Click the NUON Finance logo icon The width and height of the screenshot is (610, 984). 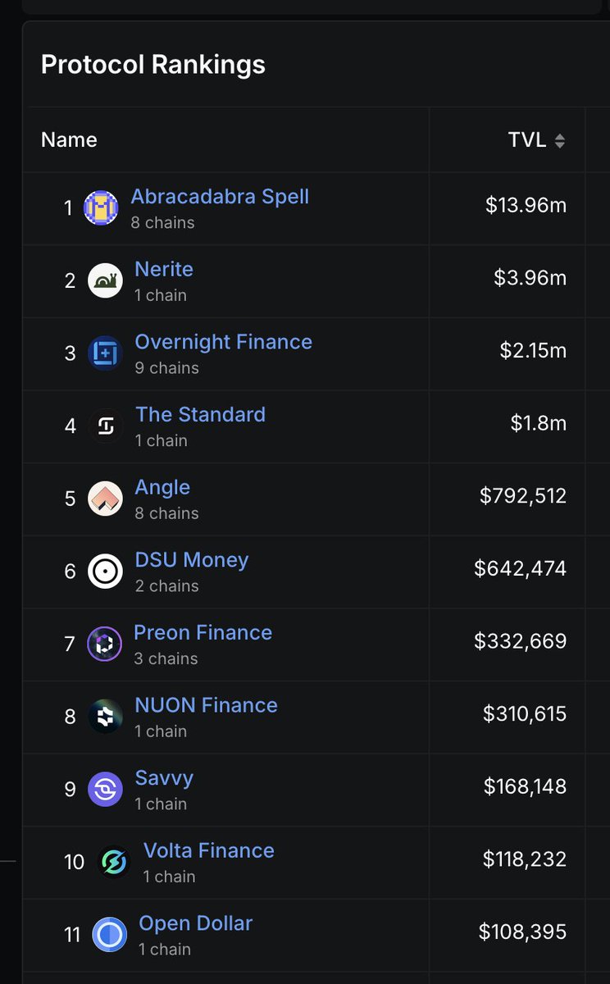coord(105,717)
